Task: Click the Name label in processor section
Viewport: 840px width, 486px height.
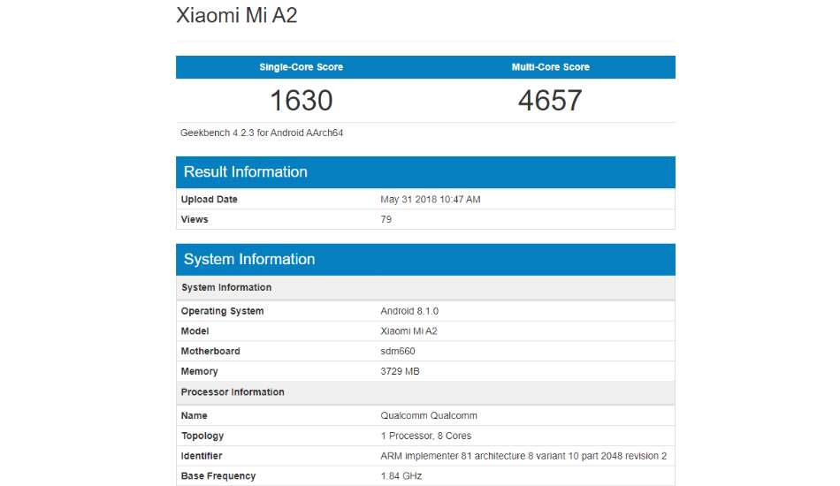Action: coord(194,415)
